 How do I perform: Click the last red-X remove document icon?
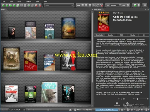coord(40,5)
